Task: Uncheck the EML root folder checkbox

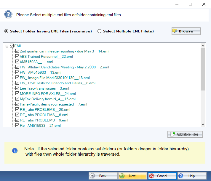Action: (x=12, y=46)
